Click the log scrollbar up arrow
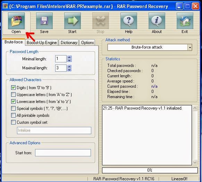Viewport: 202px width, 182px height. coord(195,108)
